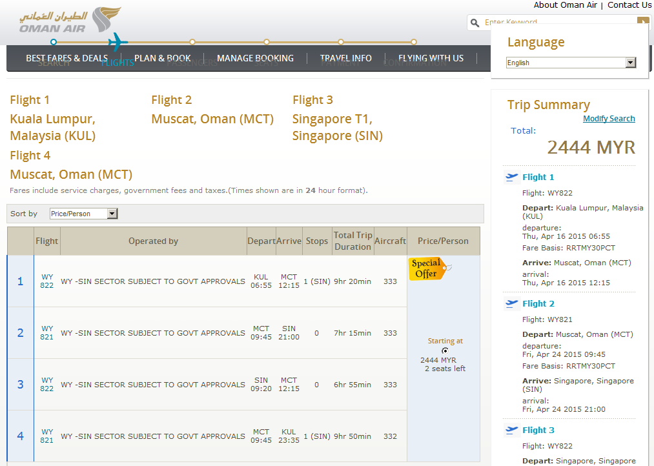This screenshot has height=466, width=654.
Task: Click the Total Trip Duration column header
Action: [x=353, y=241]
